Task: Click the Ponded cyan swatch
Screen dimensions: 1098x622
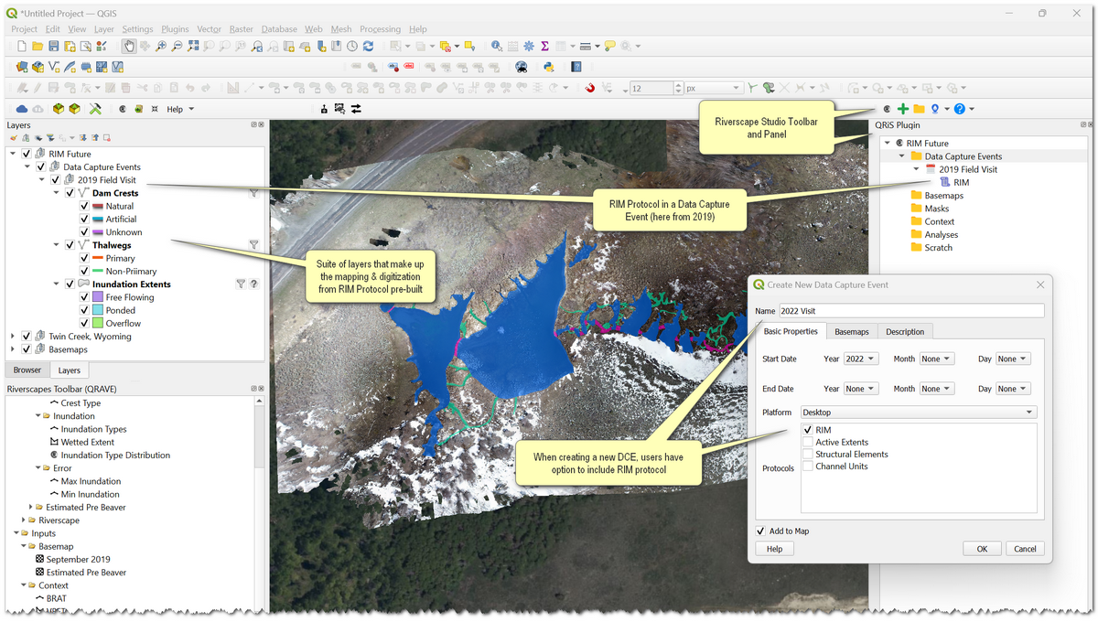Action: [x=96, y=310]
